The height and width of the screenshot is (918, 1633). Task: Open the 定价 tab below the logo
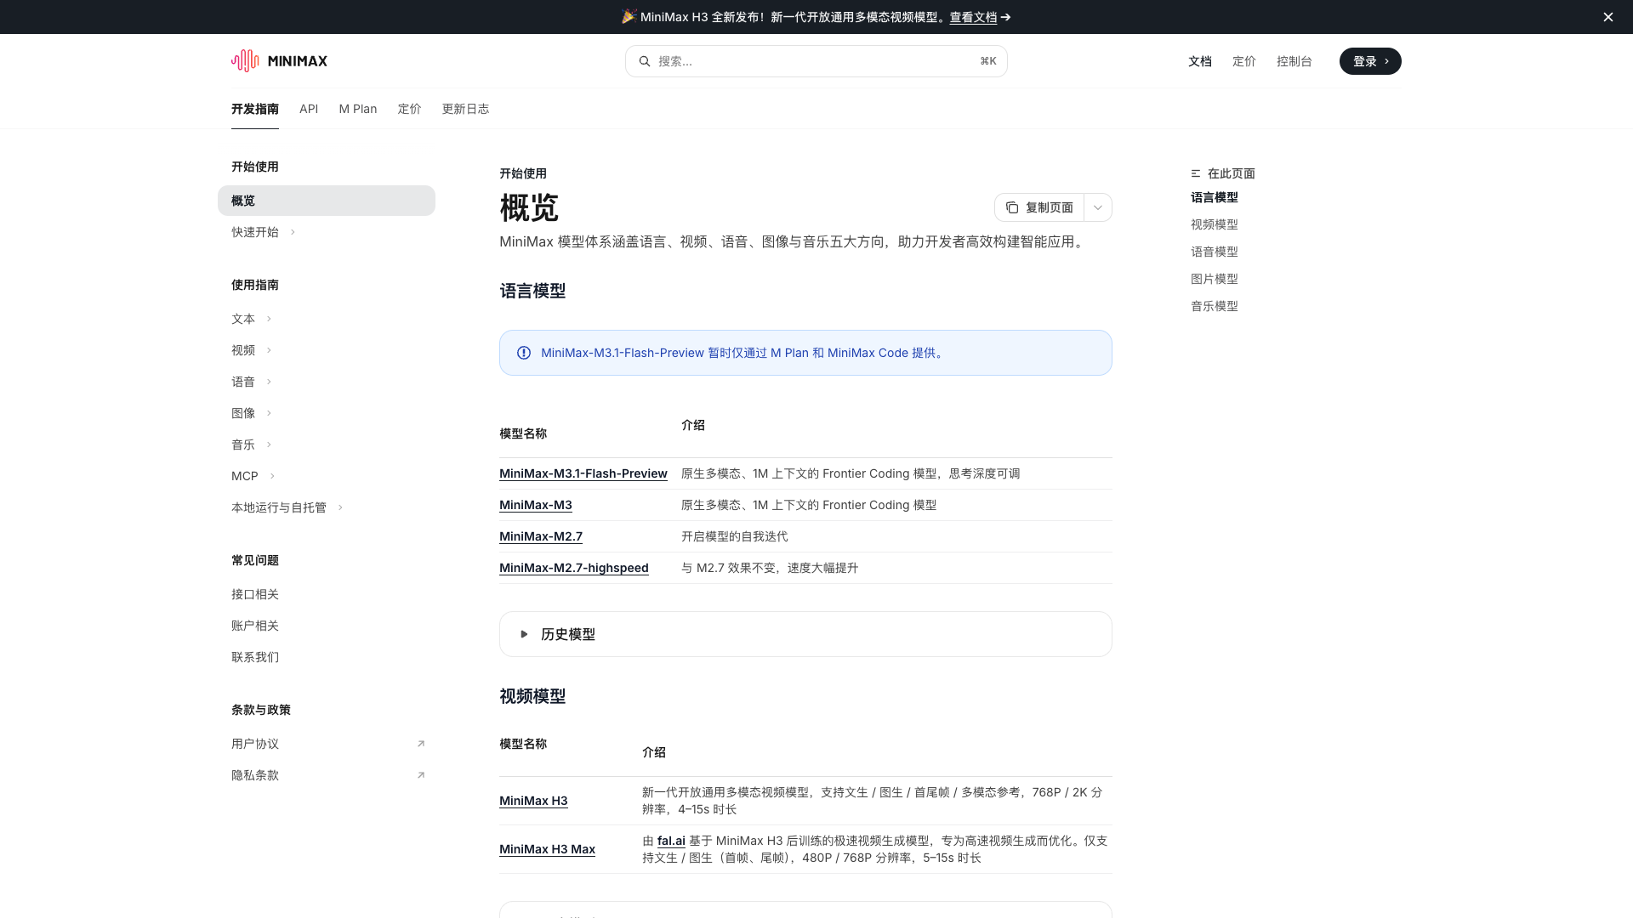click(x=409, y=109)
